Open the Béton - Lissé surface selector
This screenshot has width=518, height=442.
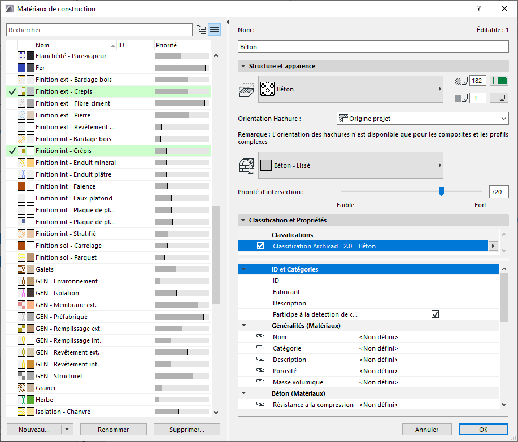[350, 165]
